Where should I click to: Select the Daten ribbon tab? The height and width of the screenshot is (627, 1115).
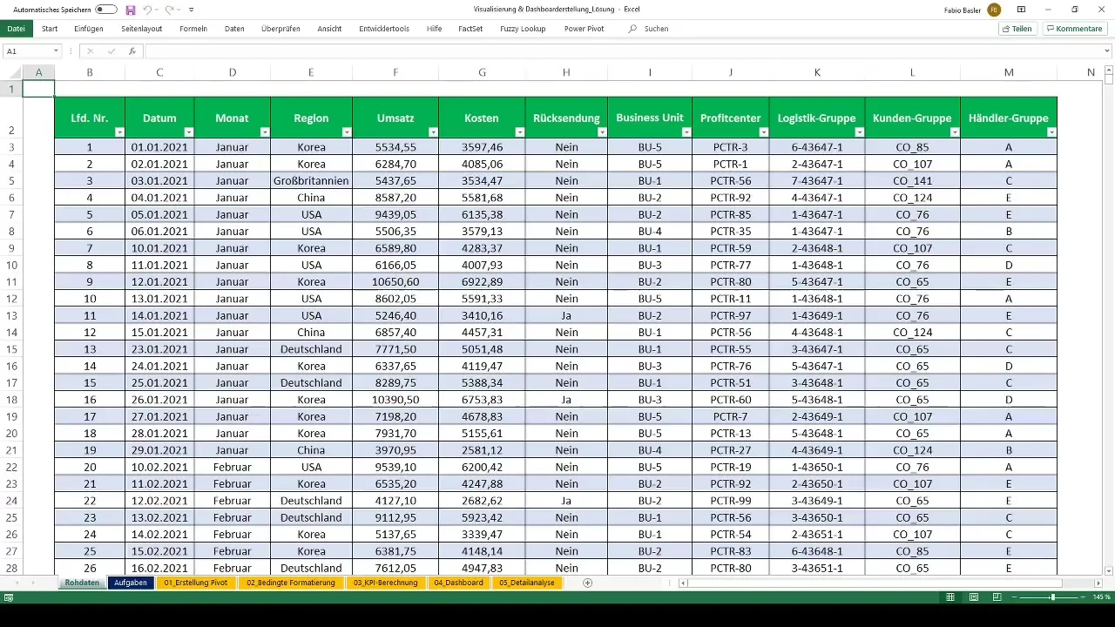pos(234,29)
